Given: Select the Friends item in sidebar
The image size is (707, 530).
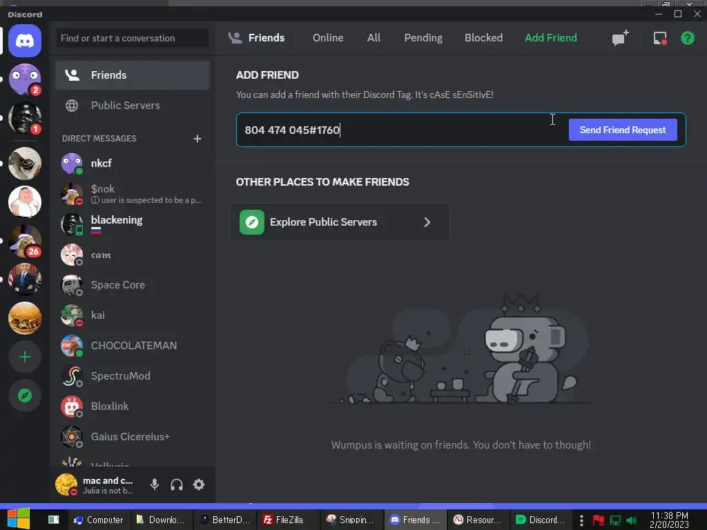Looking at the screenshot, I should [x=133, y=75].
